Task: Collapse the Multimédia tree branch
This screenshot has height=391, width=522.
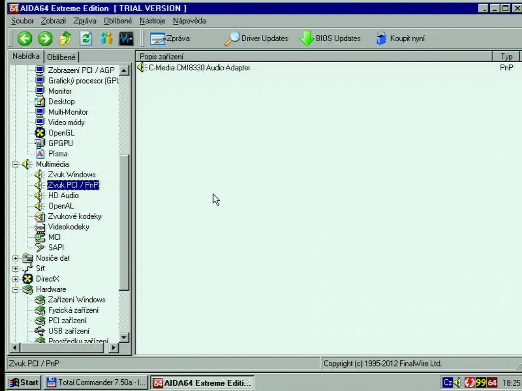Action: point(15,164)
